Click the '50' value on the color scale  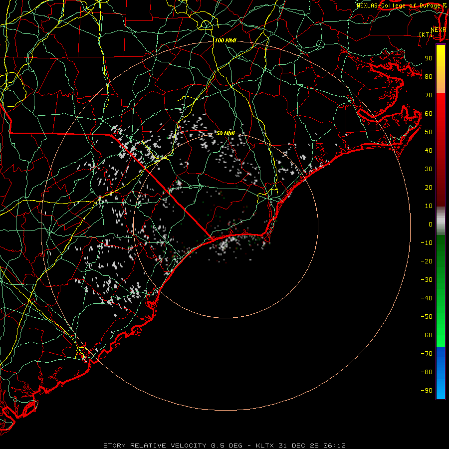[x=429, y=132]
